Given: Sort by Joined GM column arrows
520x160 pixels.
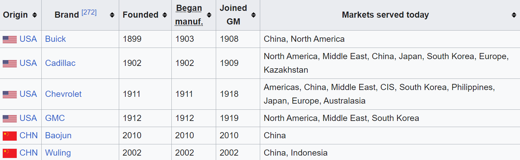Looking at the screenshot, I should (x=253, y=15).
